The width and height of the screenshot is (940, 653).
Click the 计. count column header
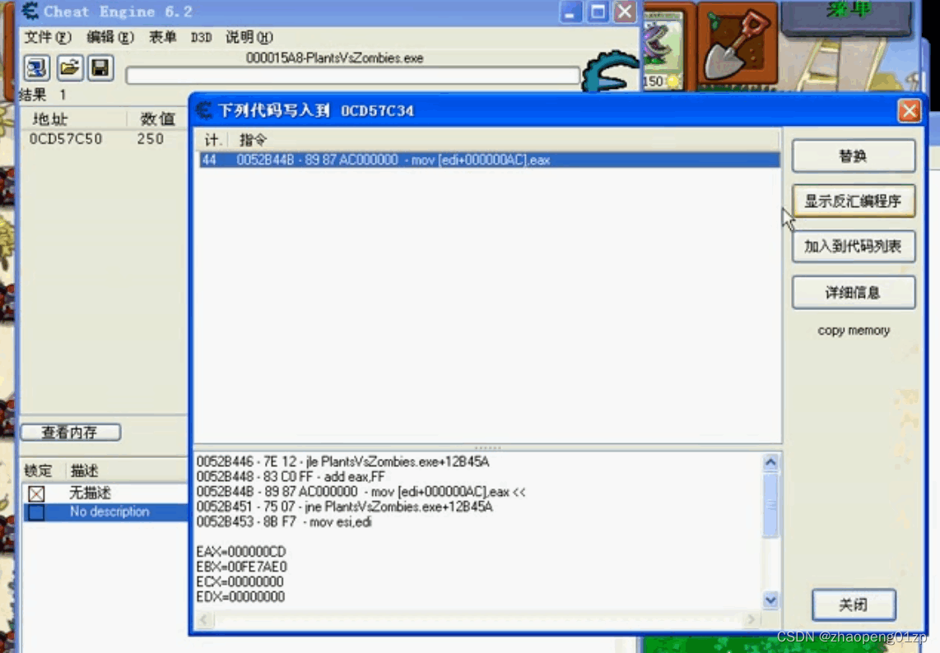[213, 140]
